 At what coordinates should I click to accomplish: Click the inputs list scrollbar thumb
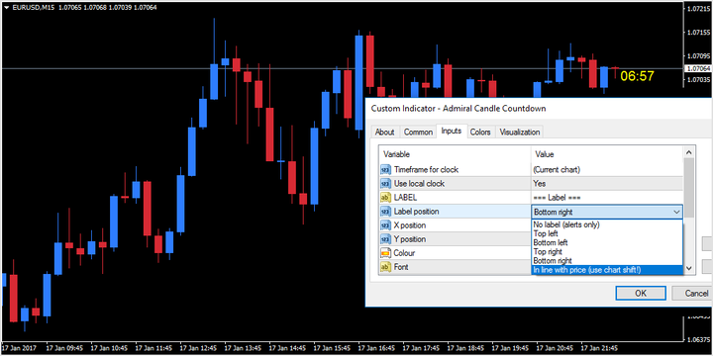pos(689,187)
